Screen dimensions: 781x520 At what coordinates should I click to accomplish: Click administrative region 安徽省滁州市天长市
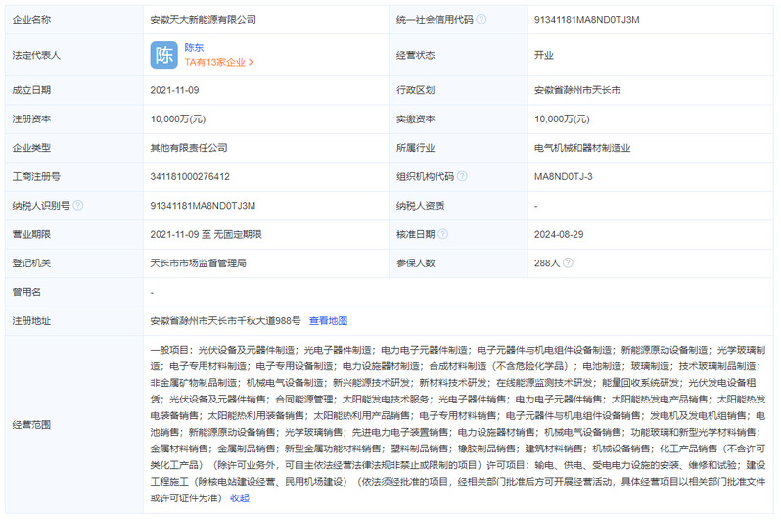(577, 90)
